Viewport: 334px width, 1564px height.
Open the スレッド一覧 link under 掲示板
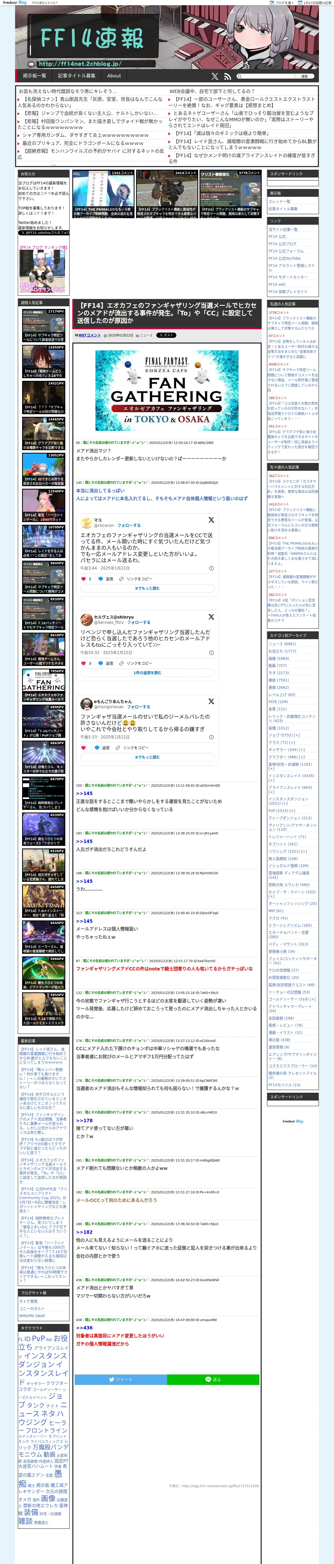click(x=279, y=201)
